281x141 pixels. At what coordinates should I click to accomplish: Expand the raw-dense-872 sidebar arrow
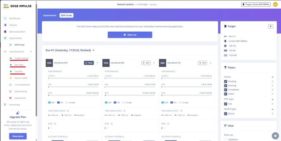[x=31, y=52]
